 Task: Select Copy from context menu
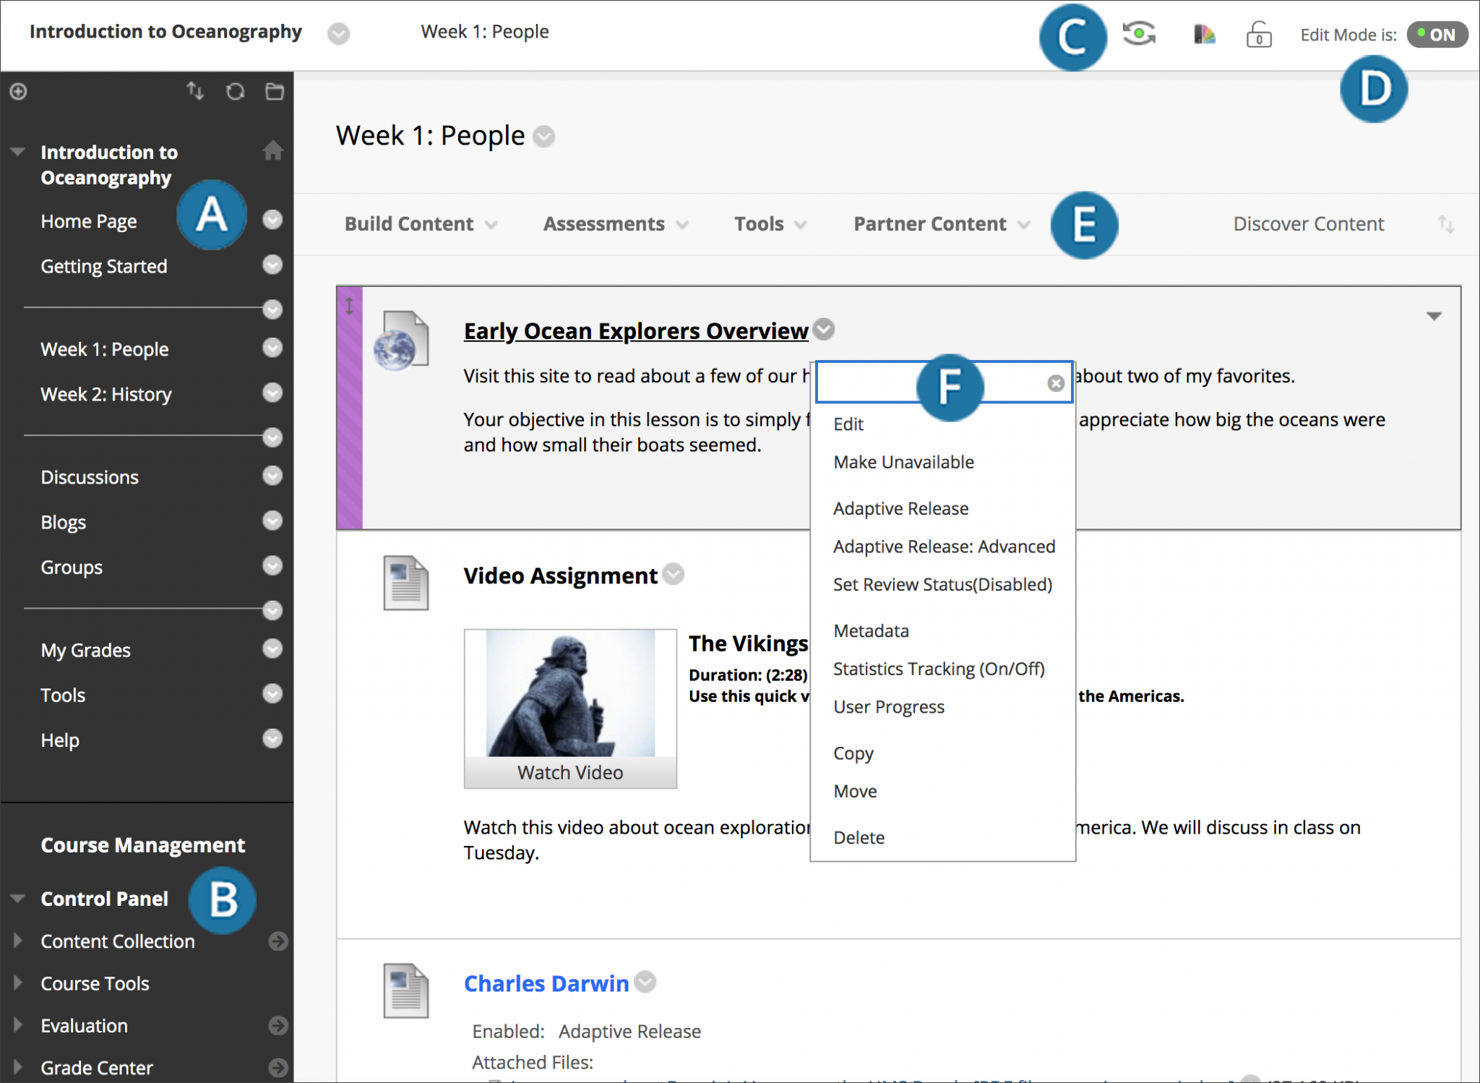tap(853, 753)
